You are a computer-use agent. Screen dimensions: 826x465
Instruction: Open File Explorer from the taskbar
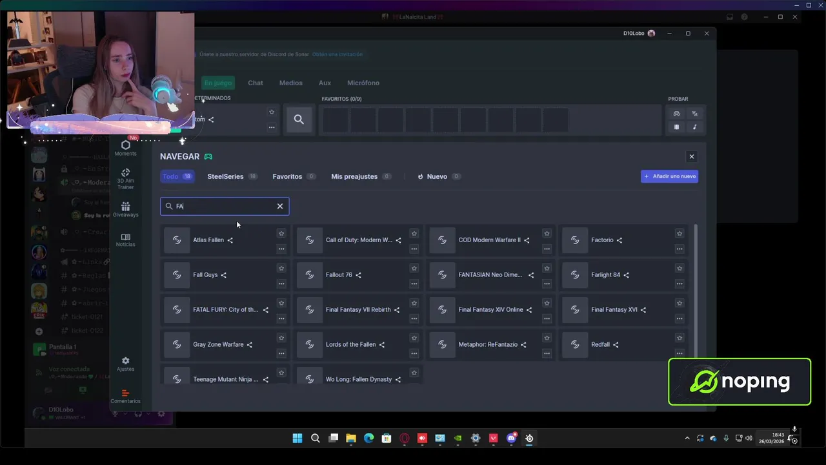click(351, 438)
